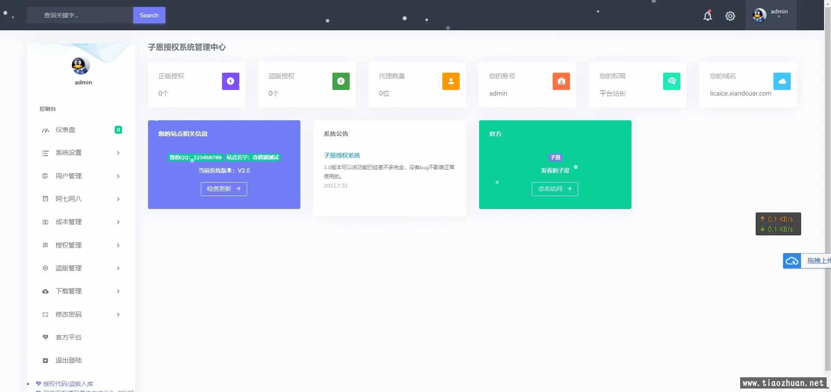Click the cloud upload widget icon

[792, 261]
